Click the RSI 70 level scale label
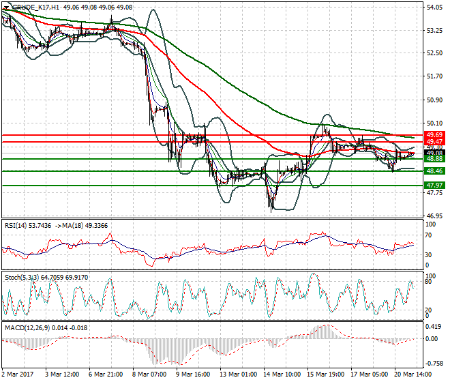Image resolution: width=450 pixels, height=382 pixels. click(428, 235)
